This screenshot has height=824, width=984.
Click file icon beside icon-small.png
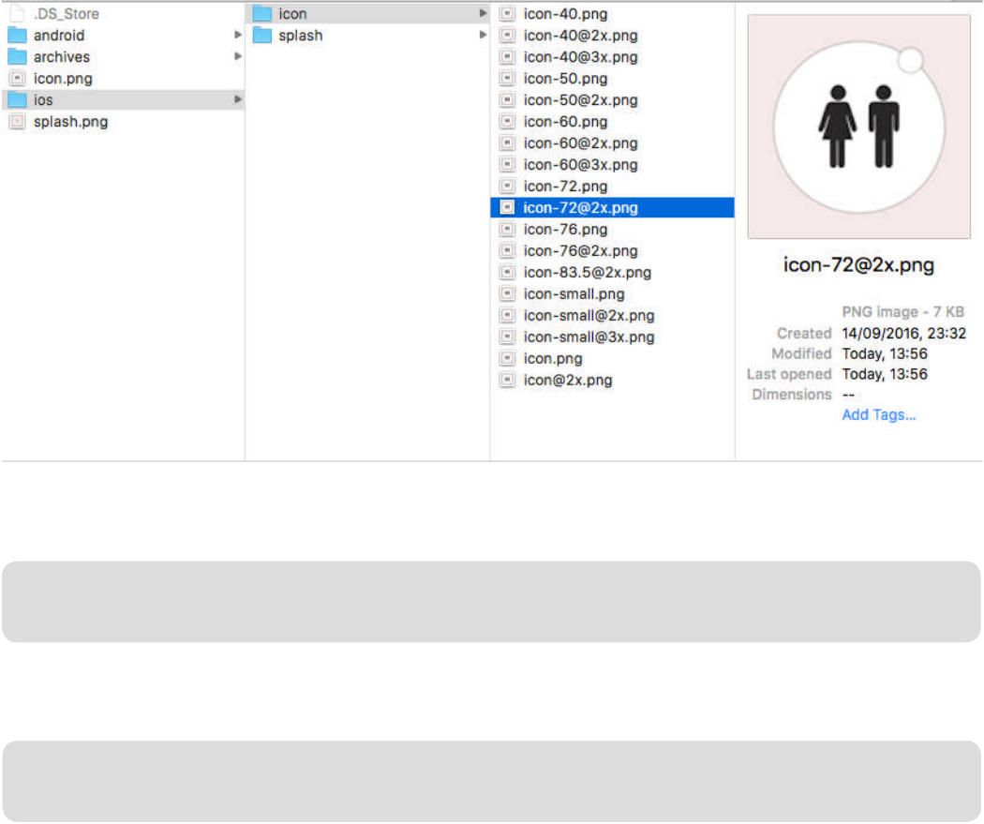point(507,293)
